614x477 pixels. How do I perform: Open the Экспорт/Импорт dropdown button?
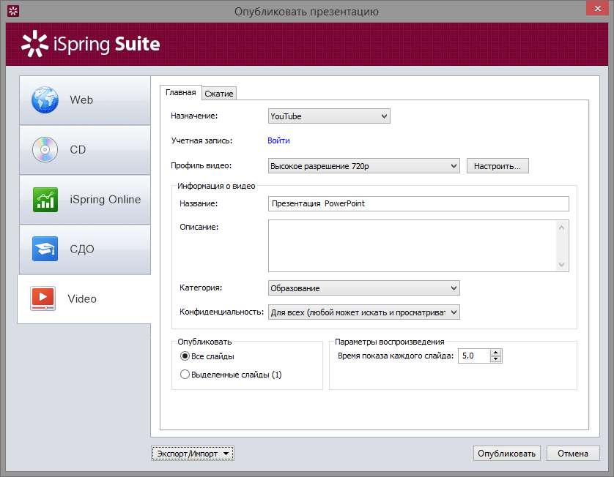pyautogui.click(x=192, y=454)
